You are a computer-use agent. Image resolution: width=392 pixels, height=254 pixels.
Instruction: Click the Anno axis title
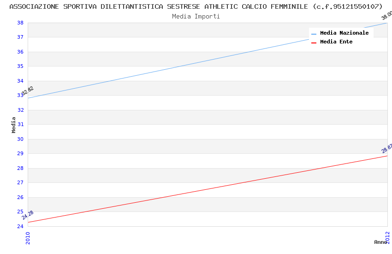(x=380, y=242)
